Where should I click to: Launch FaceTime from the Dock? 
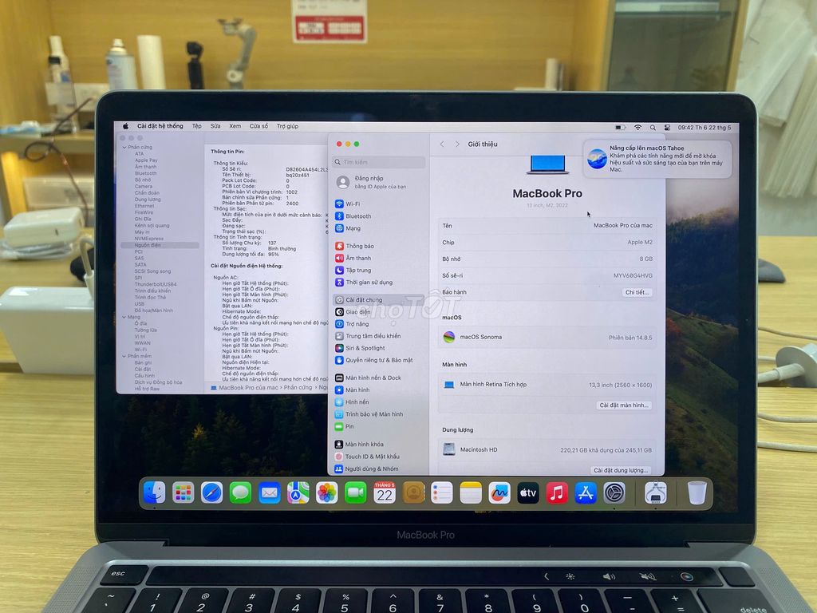(355, 492)
